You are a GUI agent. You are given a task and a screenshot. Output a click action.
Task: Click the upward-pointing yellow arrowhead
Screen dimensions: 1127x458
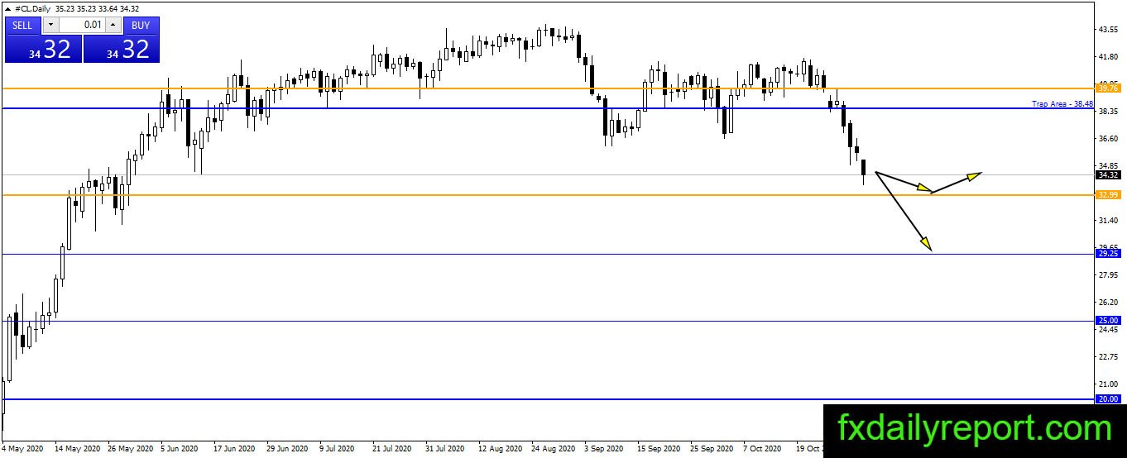click(973, 174)
